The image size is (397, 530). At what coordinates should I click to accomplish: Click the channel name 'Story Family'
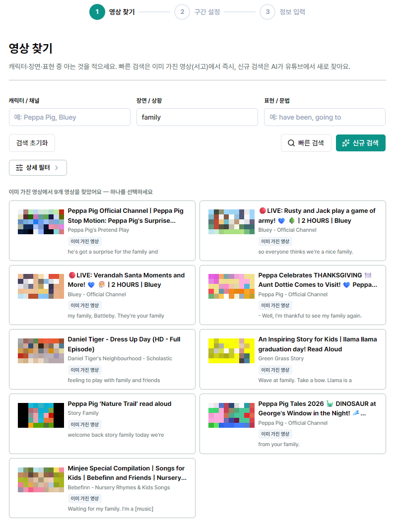(x=83, y=413)
